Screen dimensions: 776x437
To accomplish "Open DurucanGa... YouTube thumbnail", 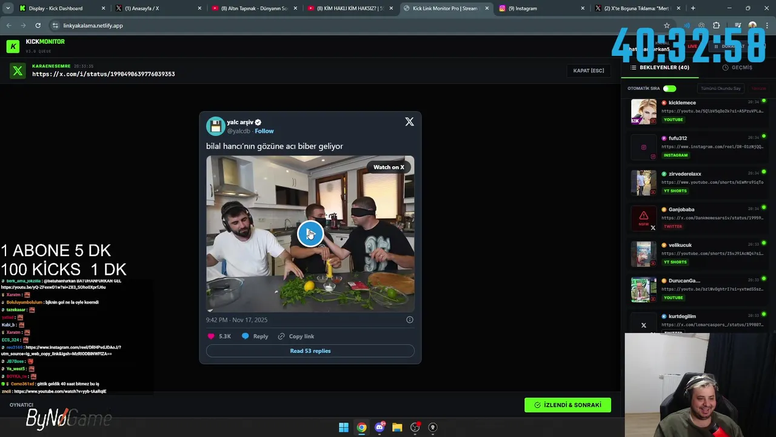I will coord(643,290).
